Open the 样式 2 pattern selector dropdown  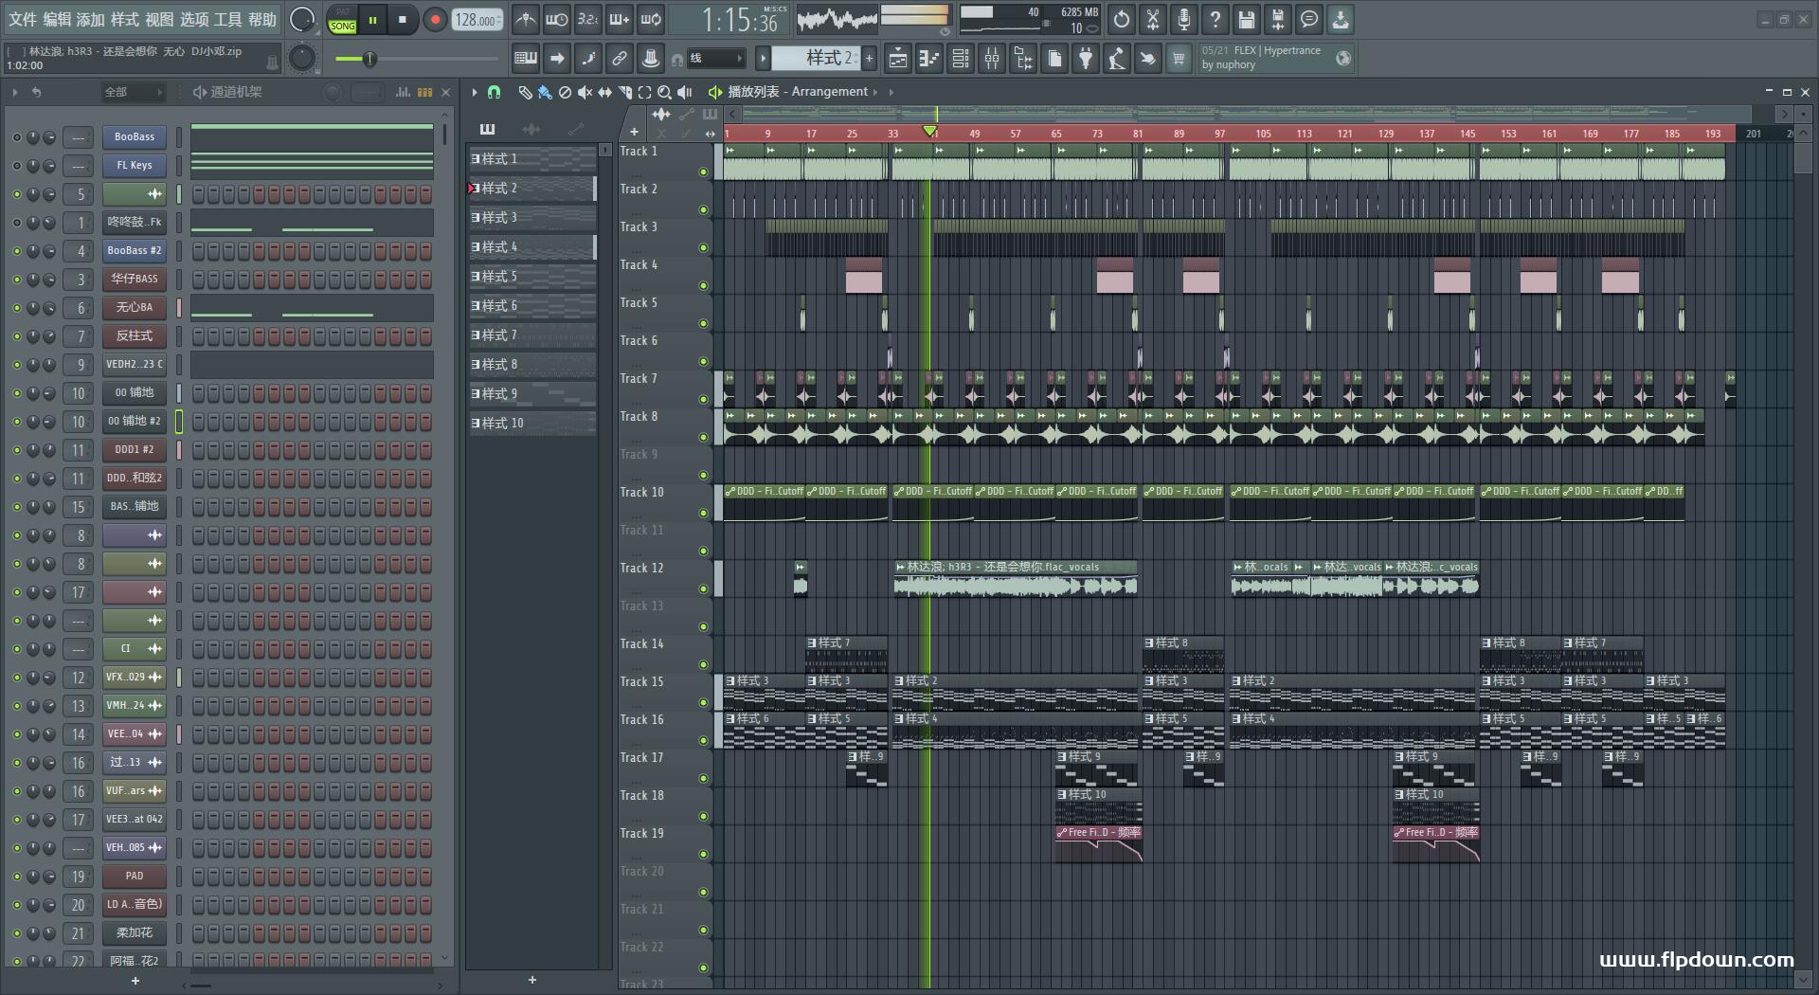[815, 59]
